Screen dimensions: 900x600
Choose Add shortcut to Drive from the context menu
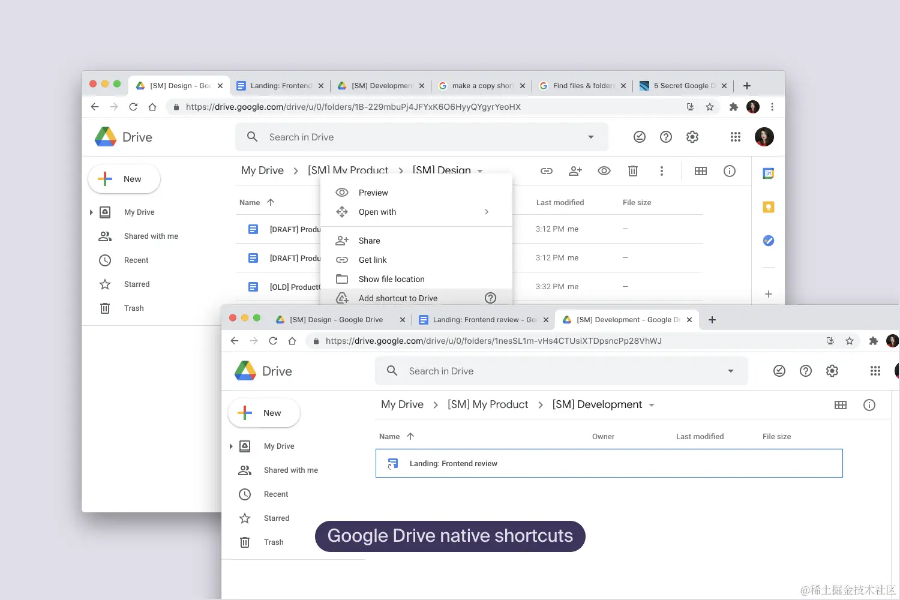click(416, 298)
